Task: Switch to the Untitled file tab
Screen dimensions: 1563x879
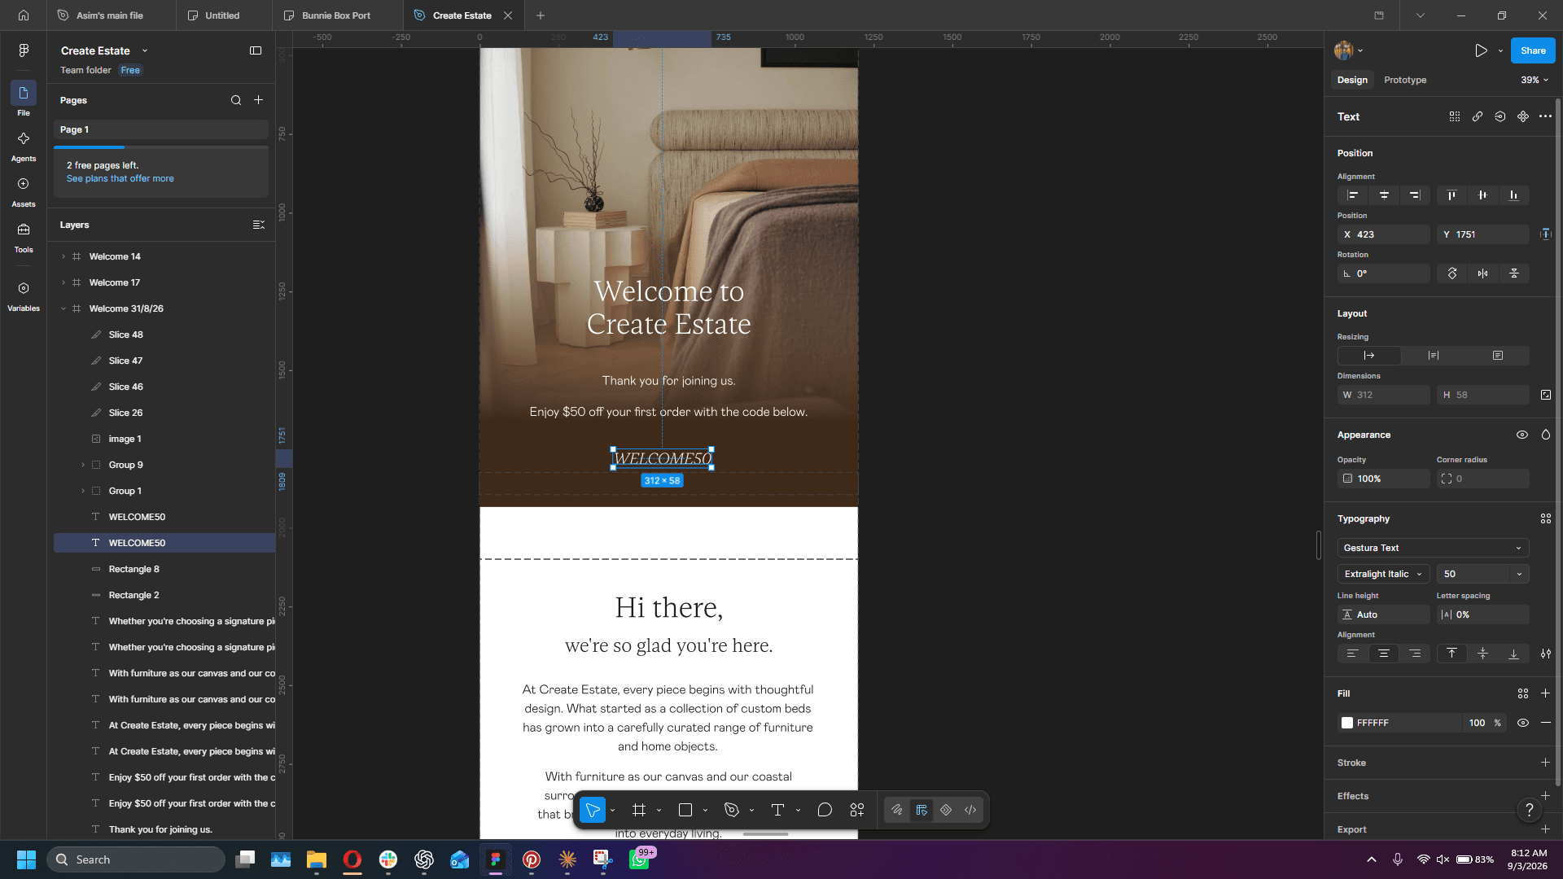Action: point(222,15)
